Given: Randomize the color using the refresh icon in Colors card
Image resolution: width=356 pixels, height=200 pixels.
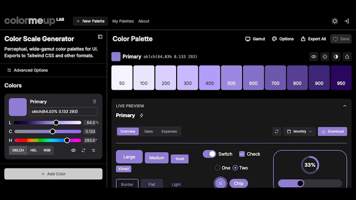Looking at the screenshot, I should (x=83, y=150).
